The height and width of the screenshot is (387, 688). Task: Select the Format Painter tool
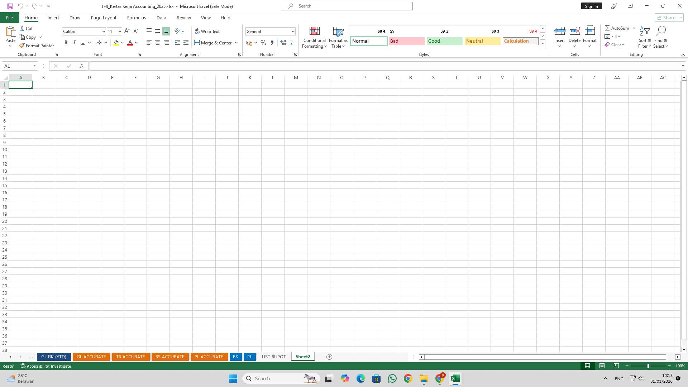coord(37,46)
